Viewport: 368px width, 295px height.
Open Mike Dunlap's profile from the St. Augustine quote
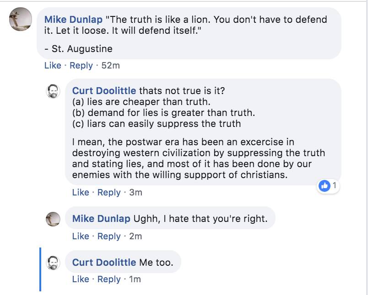click(73, 20)
